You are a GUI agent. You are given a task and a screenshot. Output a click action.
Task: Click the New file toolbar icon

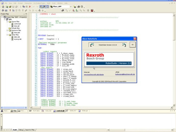[x=3, y=7]
